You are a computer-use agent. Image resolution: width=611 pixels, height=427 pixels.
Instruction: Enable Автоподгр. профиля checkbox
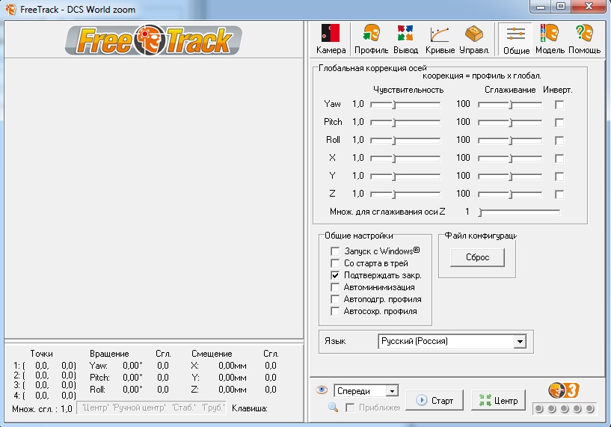point(335,299)
